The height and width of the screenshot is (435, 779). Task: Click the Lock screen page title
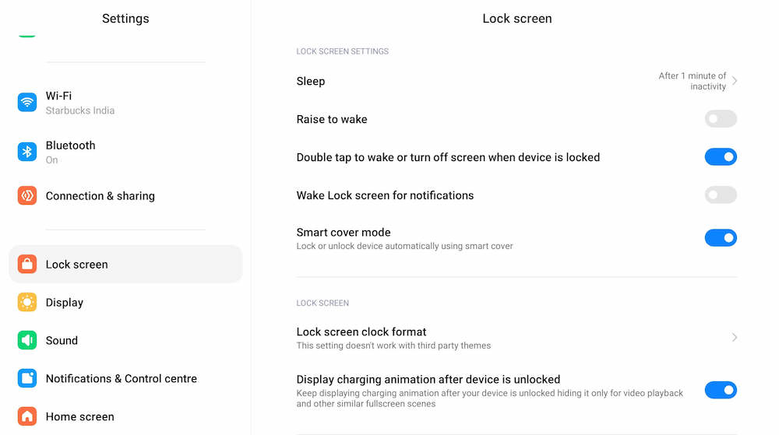point(516,19)
